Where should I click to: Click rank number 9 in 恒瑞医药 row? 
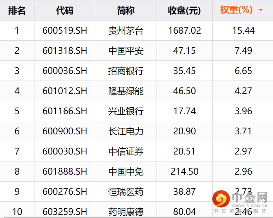[17, 192]
